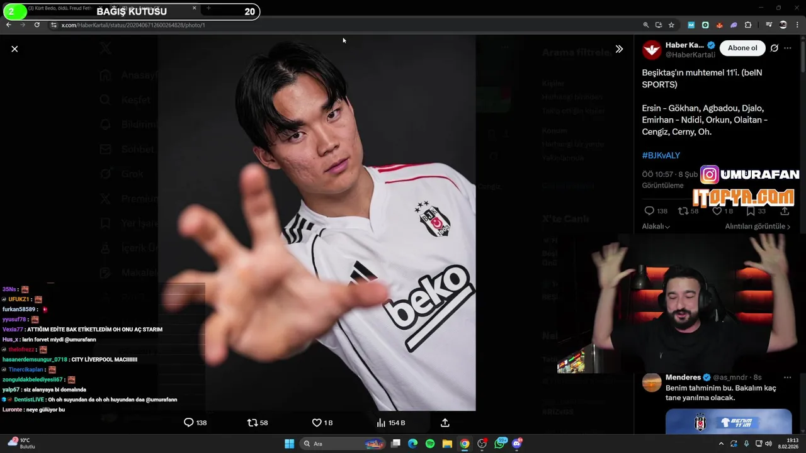
Task: Click the Abone ol subscribe button
Action: click(742, 48)
